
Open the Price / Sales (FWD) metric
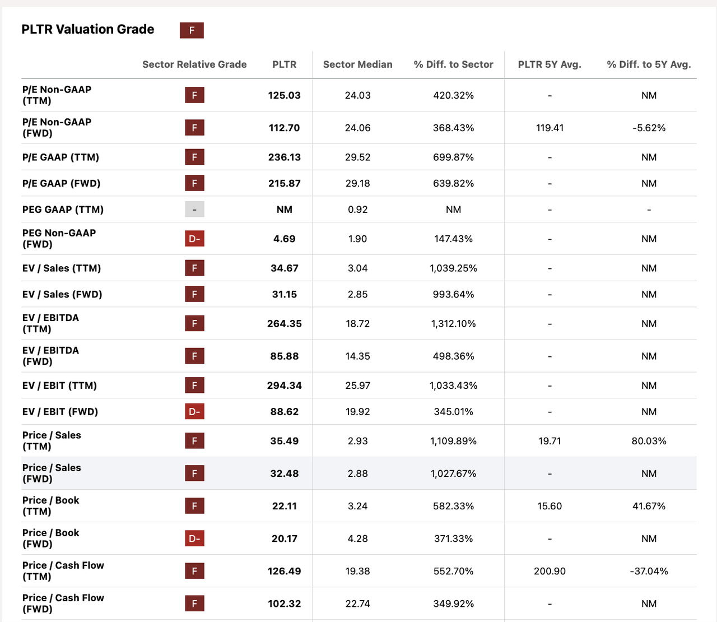click(52, 474)
